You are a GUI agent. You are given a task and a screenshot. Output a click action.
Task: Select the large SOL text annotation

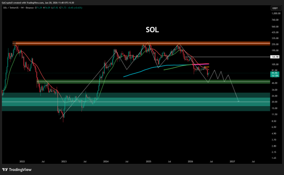coord(152,30)
